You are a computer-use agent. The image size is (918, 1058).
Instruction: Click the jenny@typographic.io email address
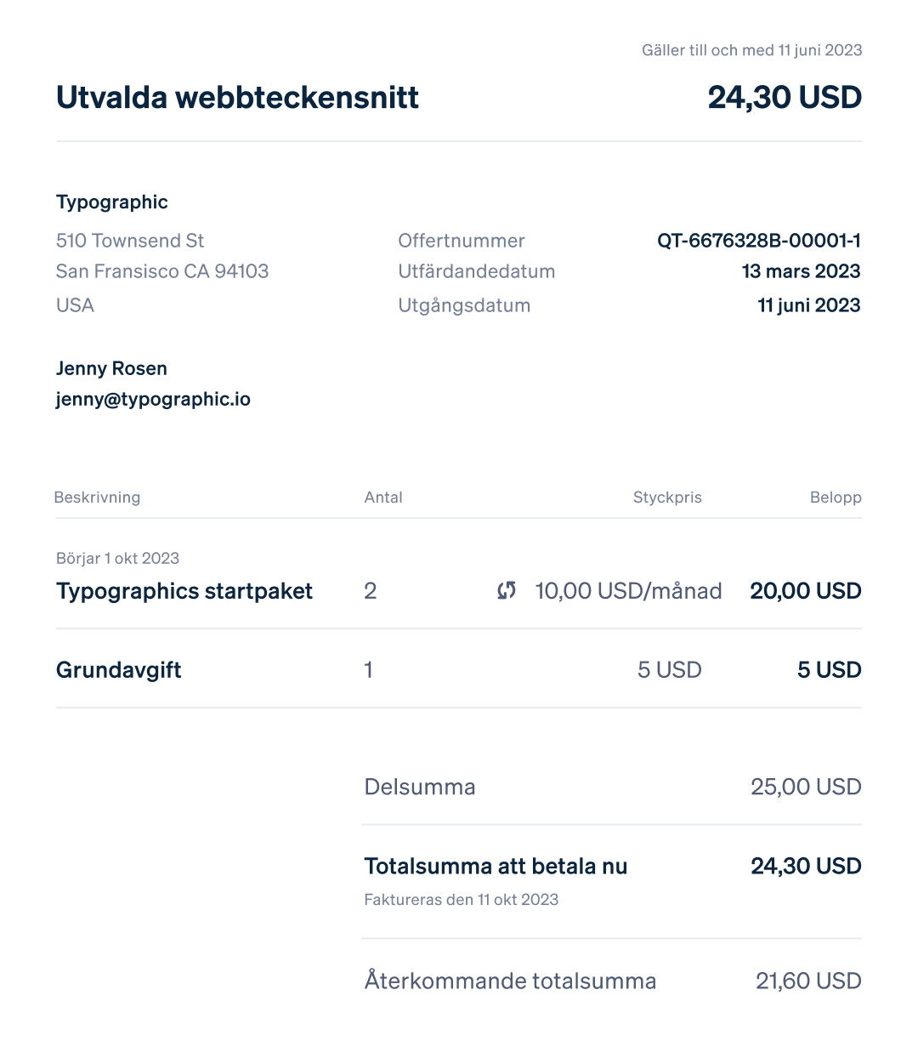click(x=153, y=400)
